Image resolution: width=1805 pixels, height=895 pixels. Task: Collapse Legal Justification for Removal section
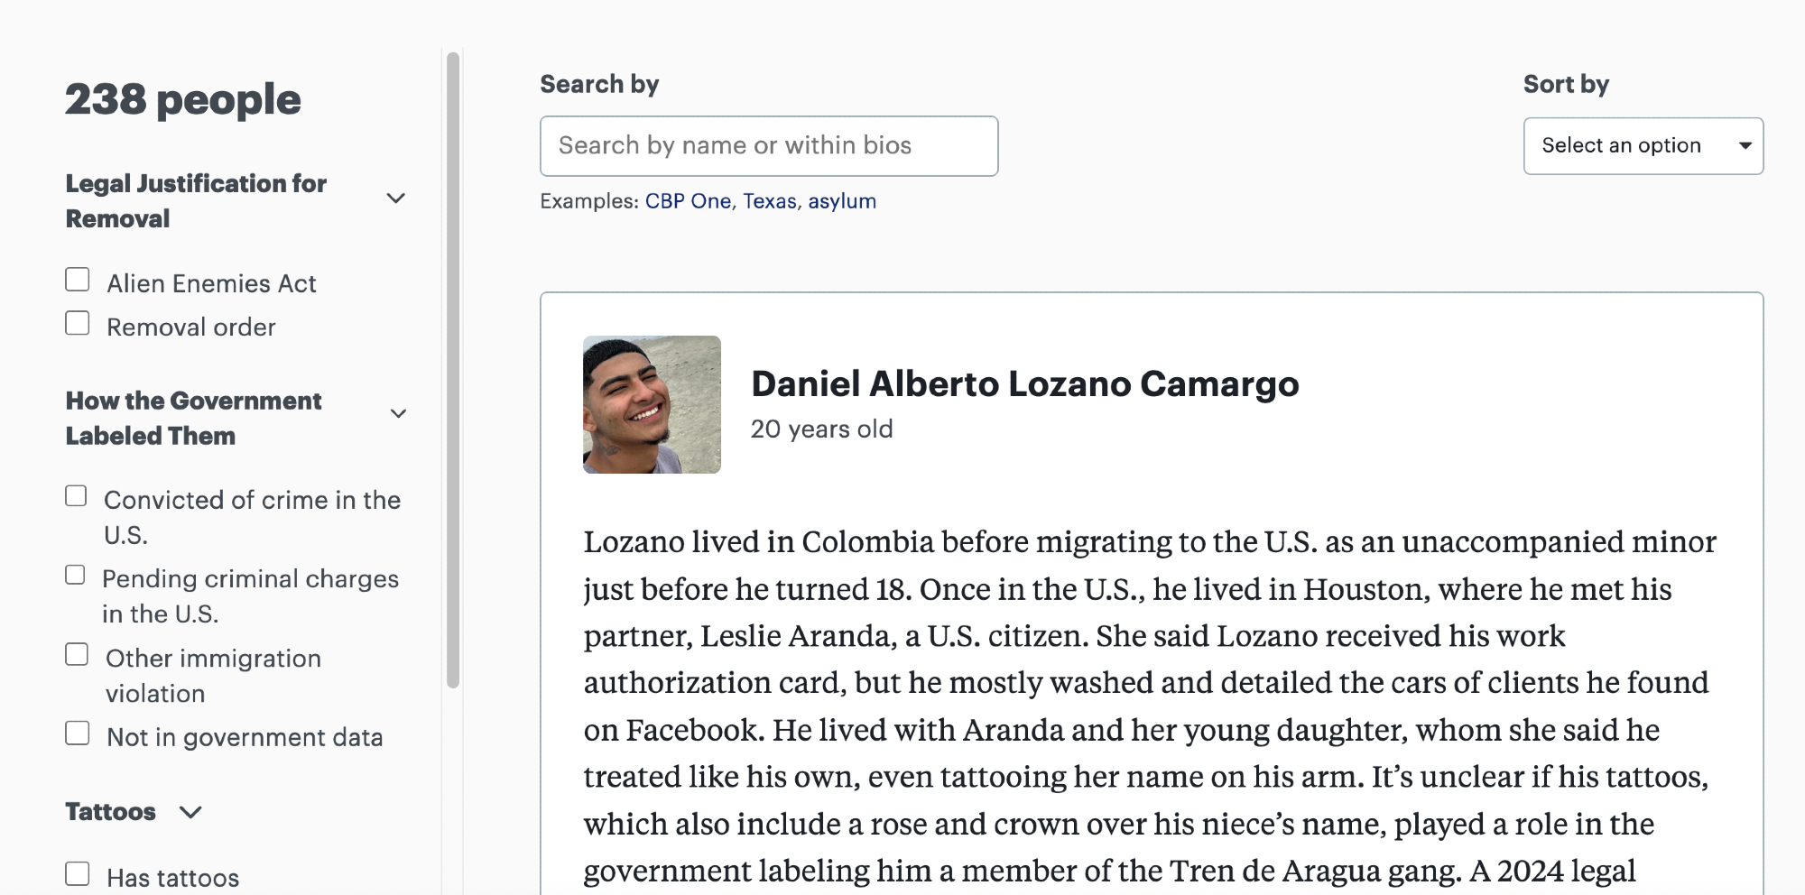click(x=395, y=198)
